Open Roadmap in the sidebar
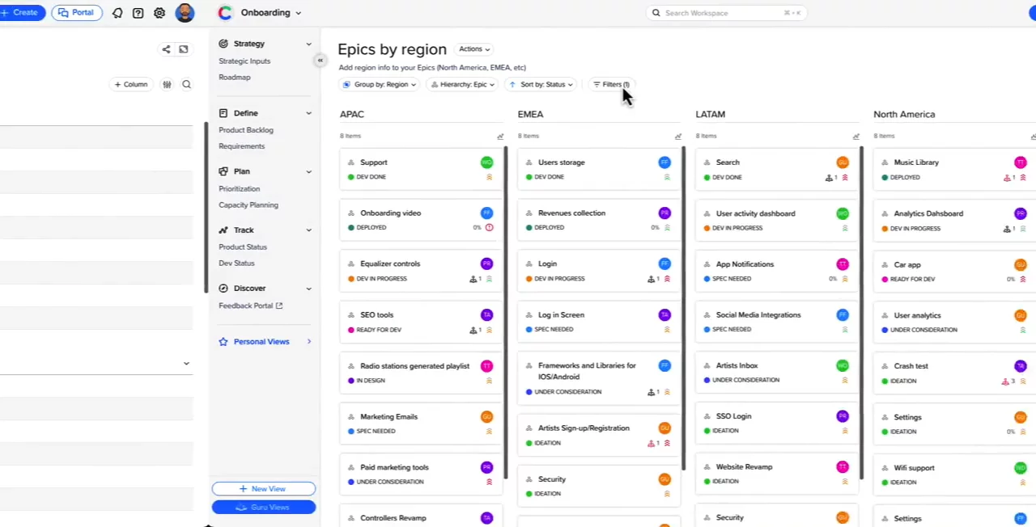 235,78
